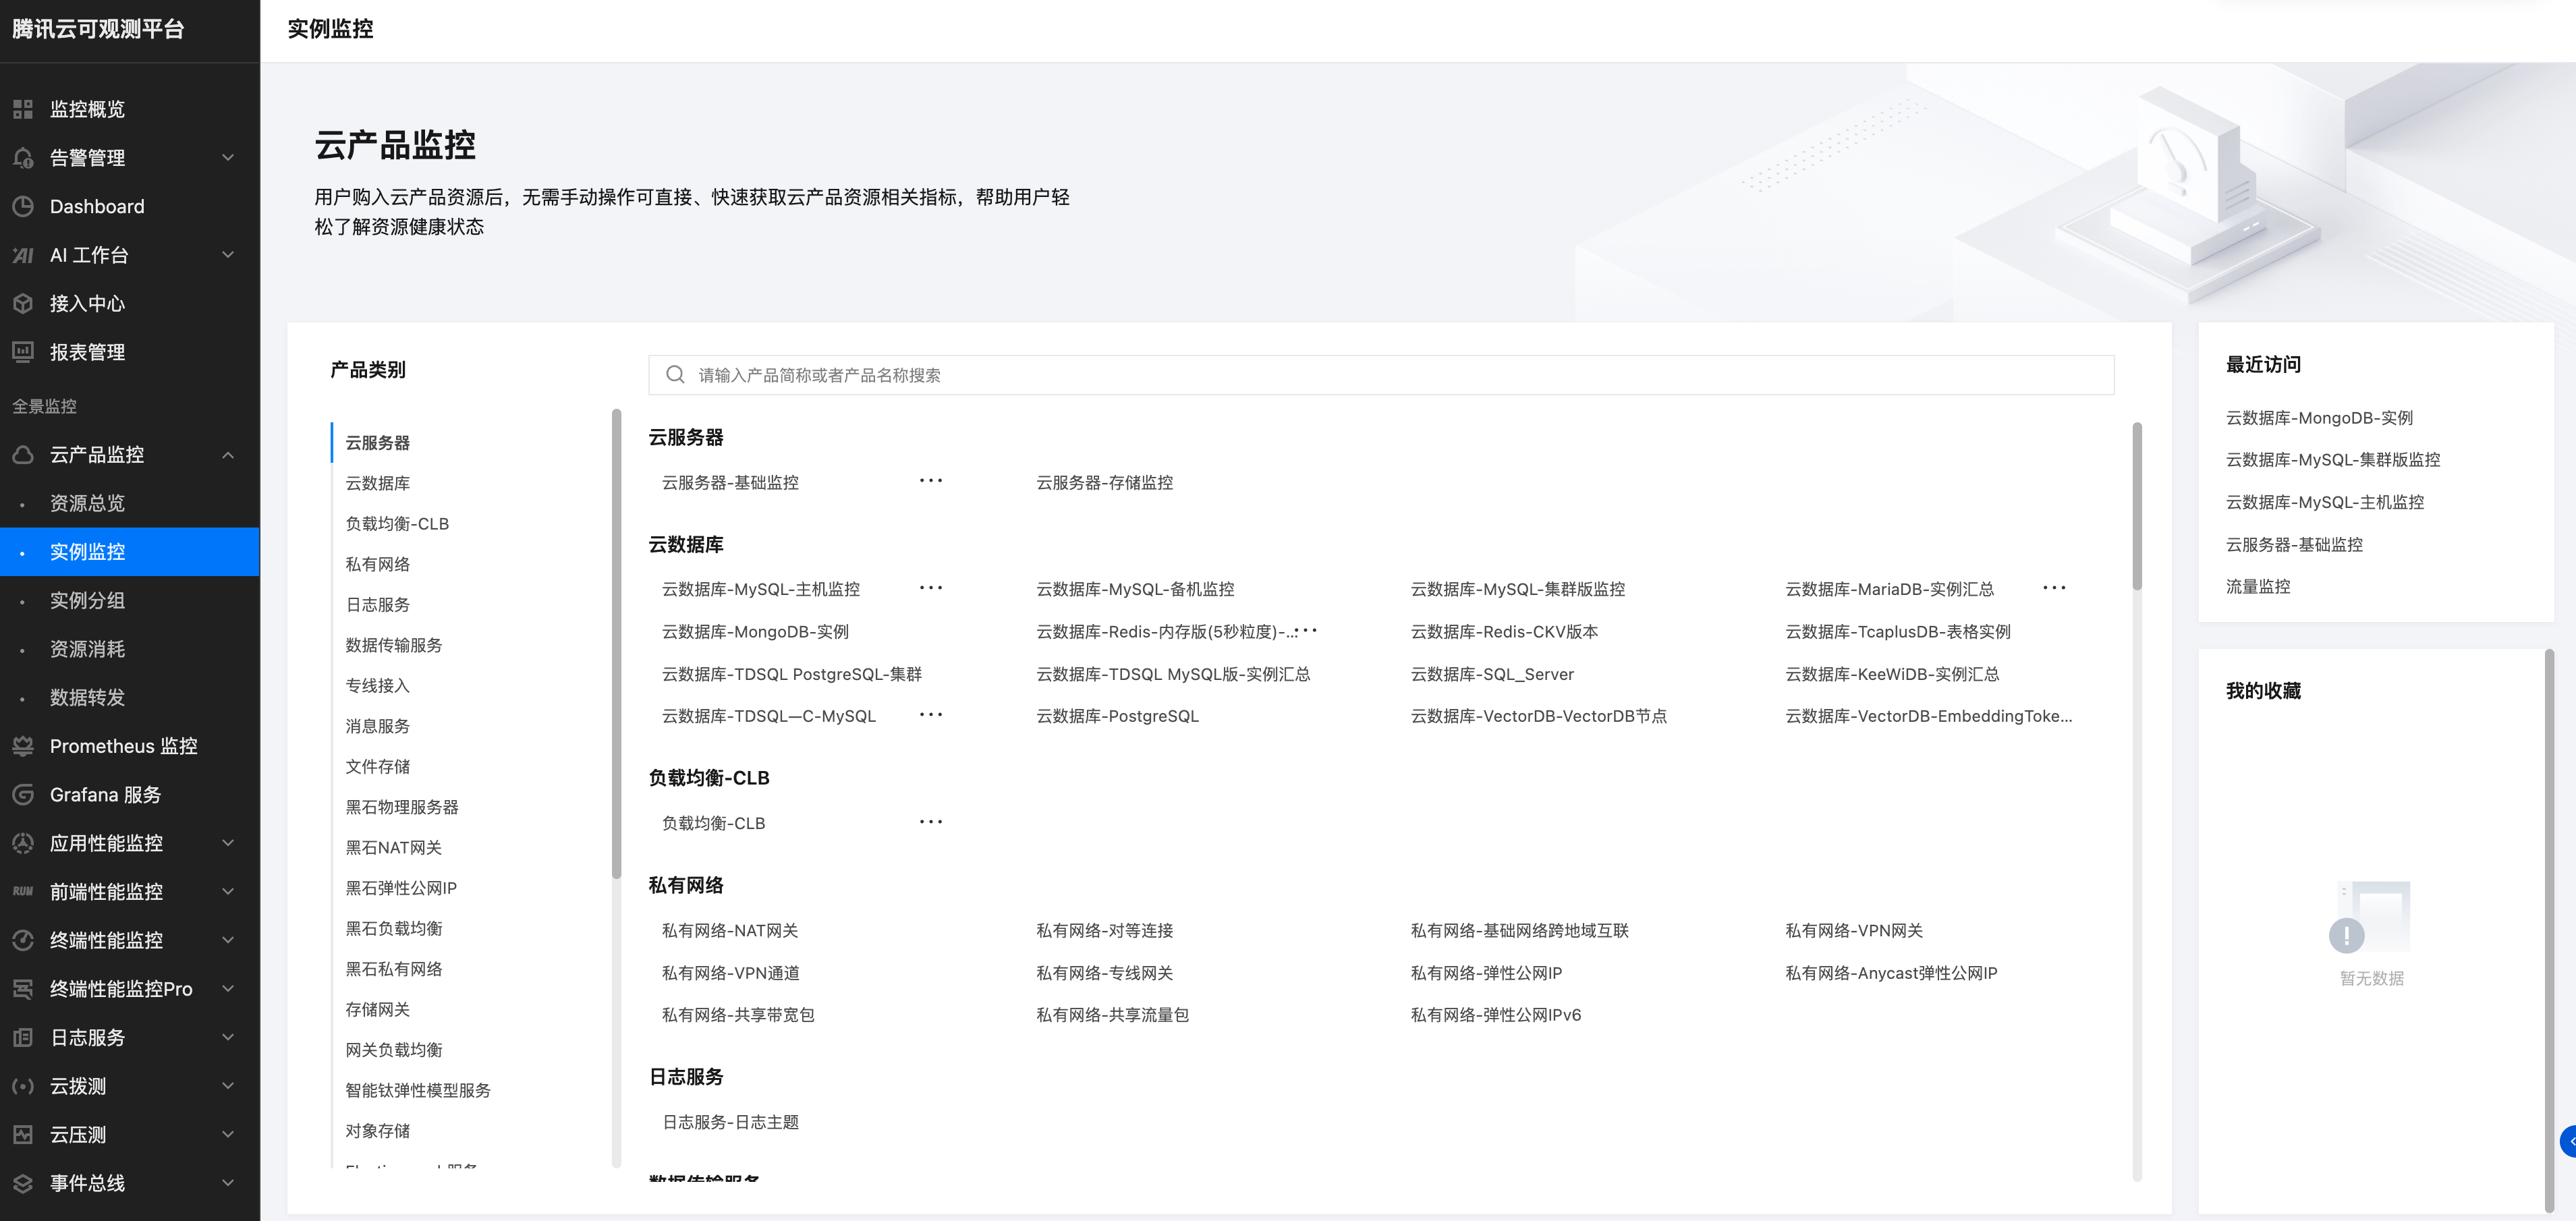Click the 终端性能监控Pro icon

[x=23, y=989]
